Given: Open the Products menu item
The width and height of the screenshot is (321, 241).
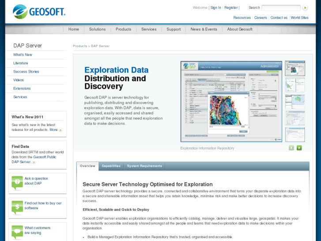Looking at the screenshot, I should click(124, 29).
